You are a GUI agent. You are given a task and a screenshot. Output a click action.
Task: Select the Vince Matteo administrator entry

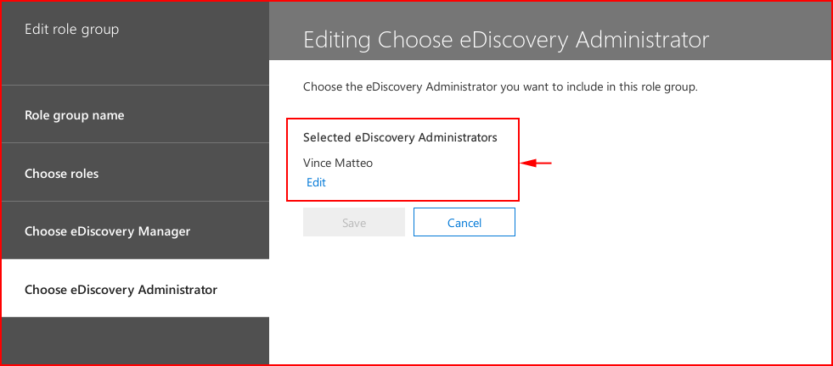(338, 163)
